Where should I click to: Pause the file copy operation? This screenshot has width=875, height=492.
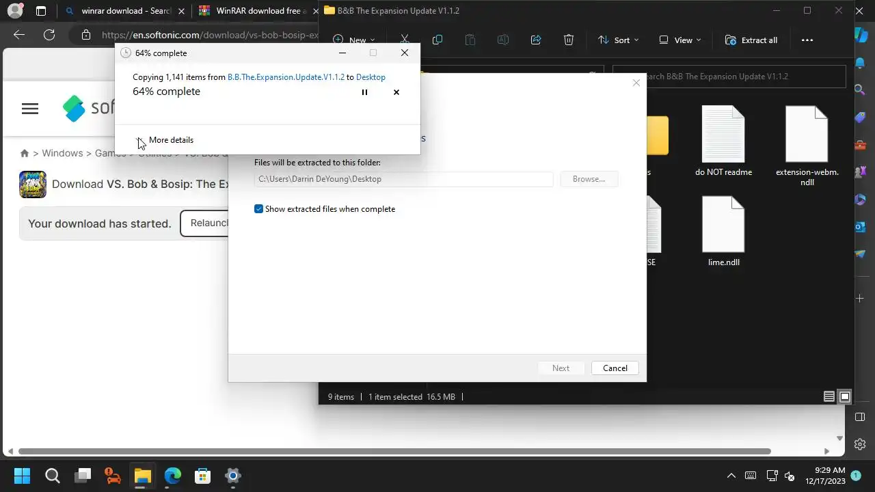click(364, 92)
